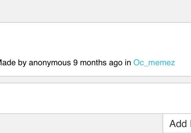The width and height of the screenshot is (191, 133).
Task: Click the word "in" before Oc_memez
Action: 128,63
